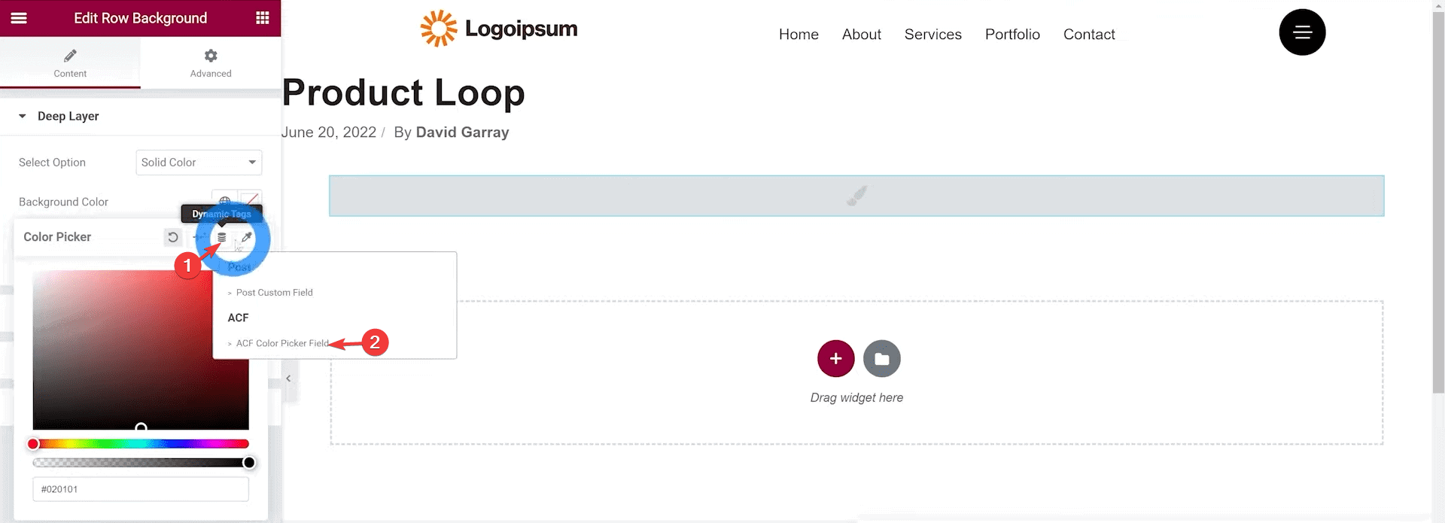
Task: Switch to the Content tab
Action: (70, 63)
